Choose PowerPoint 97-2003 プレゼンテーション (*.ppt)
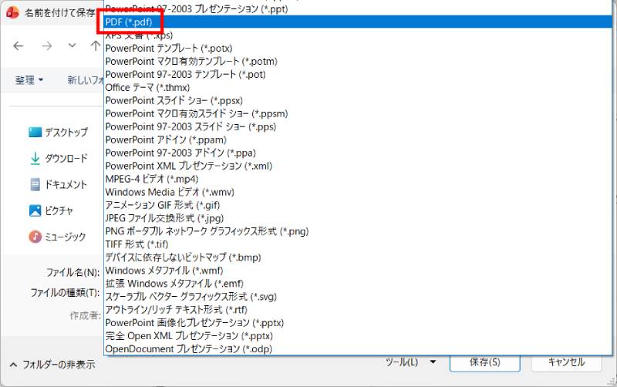This screenshot has width=617, height=387. (x=358, y=9)
